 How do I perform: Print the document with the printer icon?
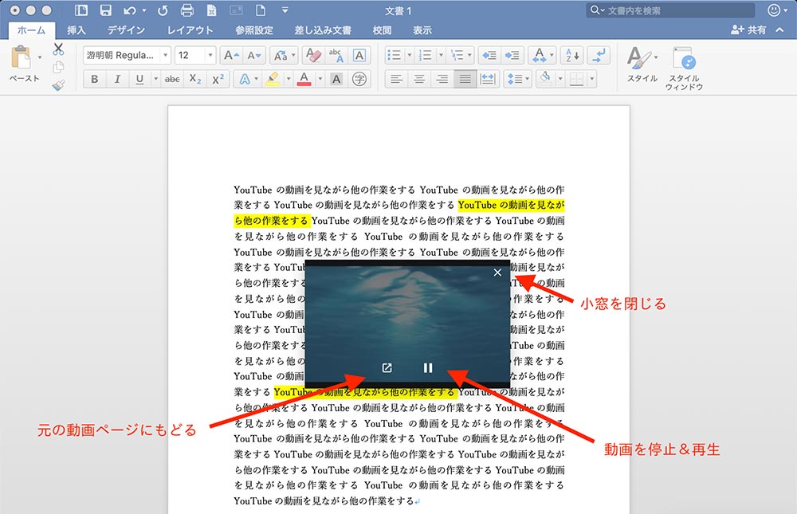tap(187, 10)
